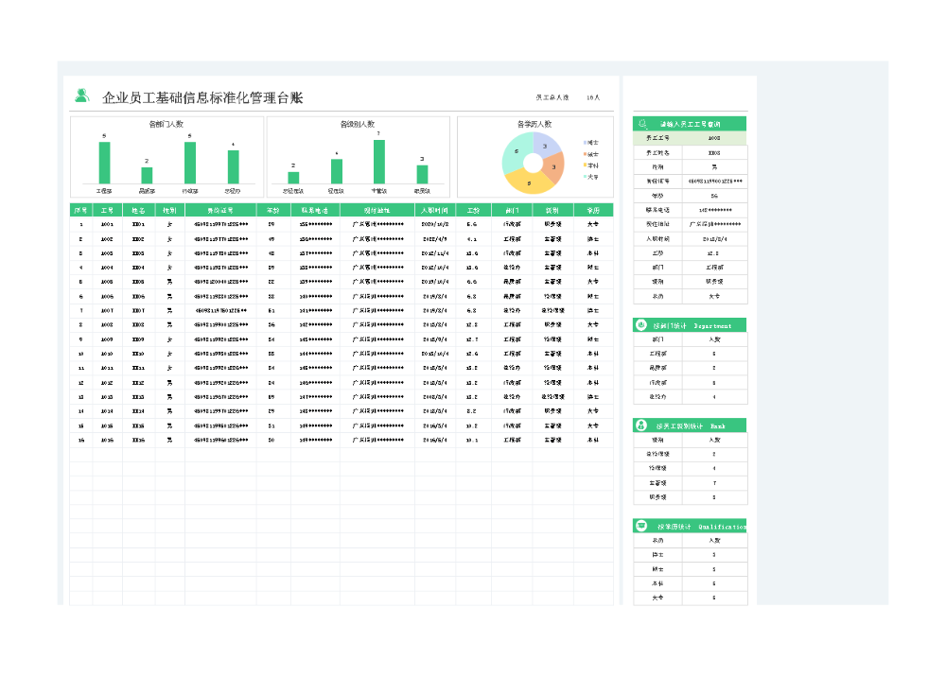Select the 联系电话 column header
The height and width of the screenshot is (677, 946).
315,211
